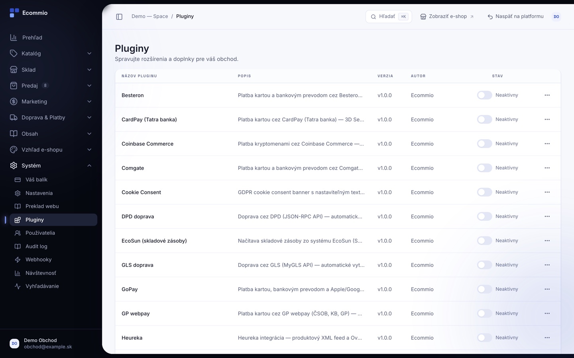Expand the Predaj menu chevron
Image resolution: width=574 pixels, height=358 pixels.
(89, 86)
